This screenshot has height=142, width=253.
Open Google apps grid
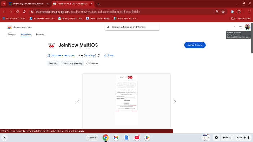(240, 27)
